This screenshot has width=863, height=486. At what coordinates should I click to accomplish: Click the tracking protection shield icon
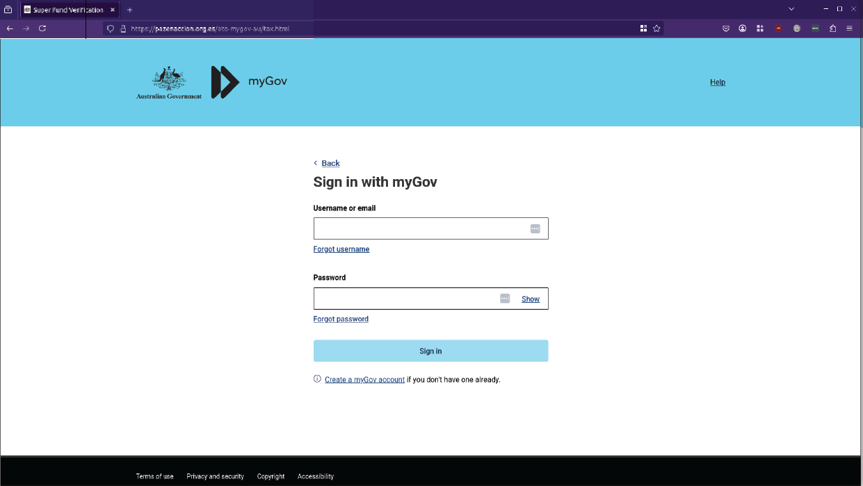[110, 29]
